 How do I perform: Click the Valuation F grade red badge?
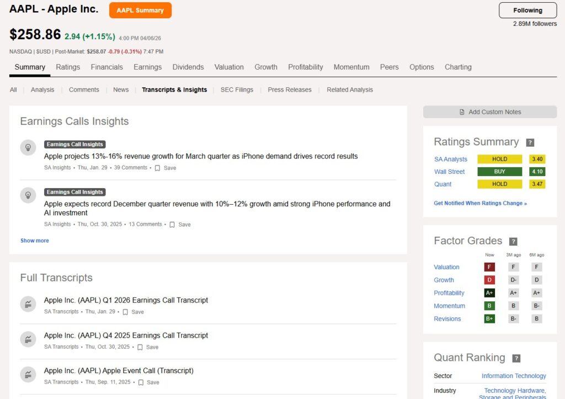[x=488, y=267]
